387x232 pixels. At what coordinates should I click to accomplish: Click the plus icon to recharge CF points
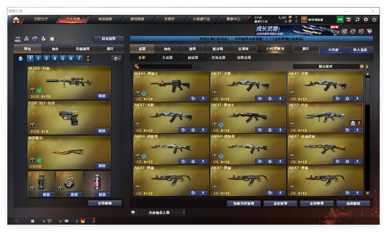point(296,17)
